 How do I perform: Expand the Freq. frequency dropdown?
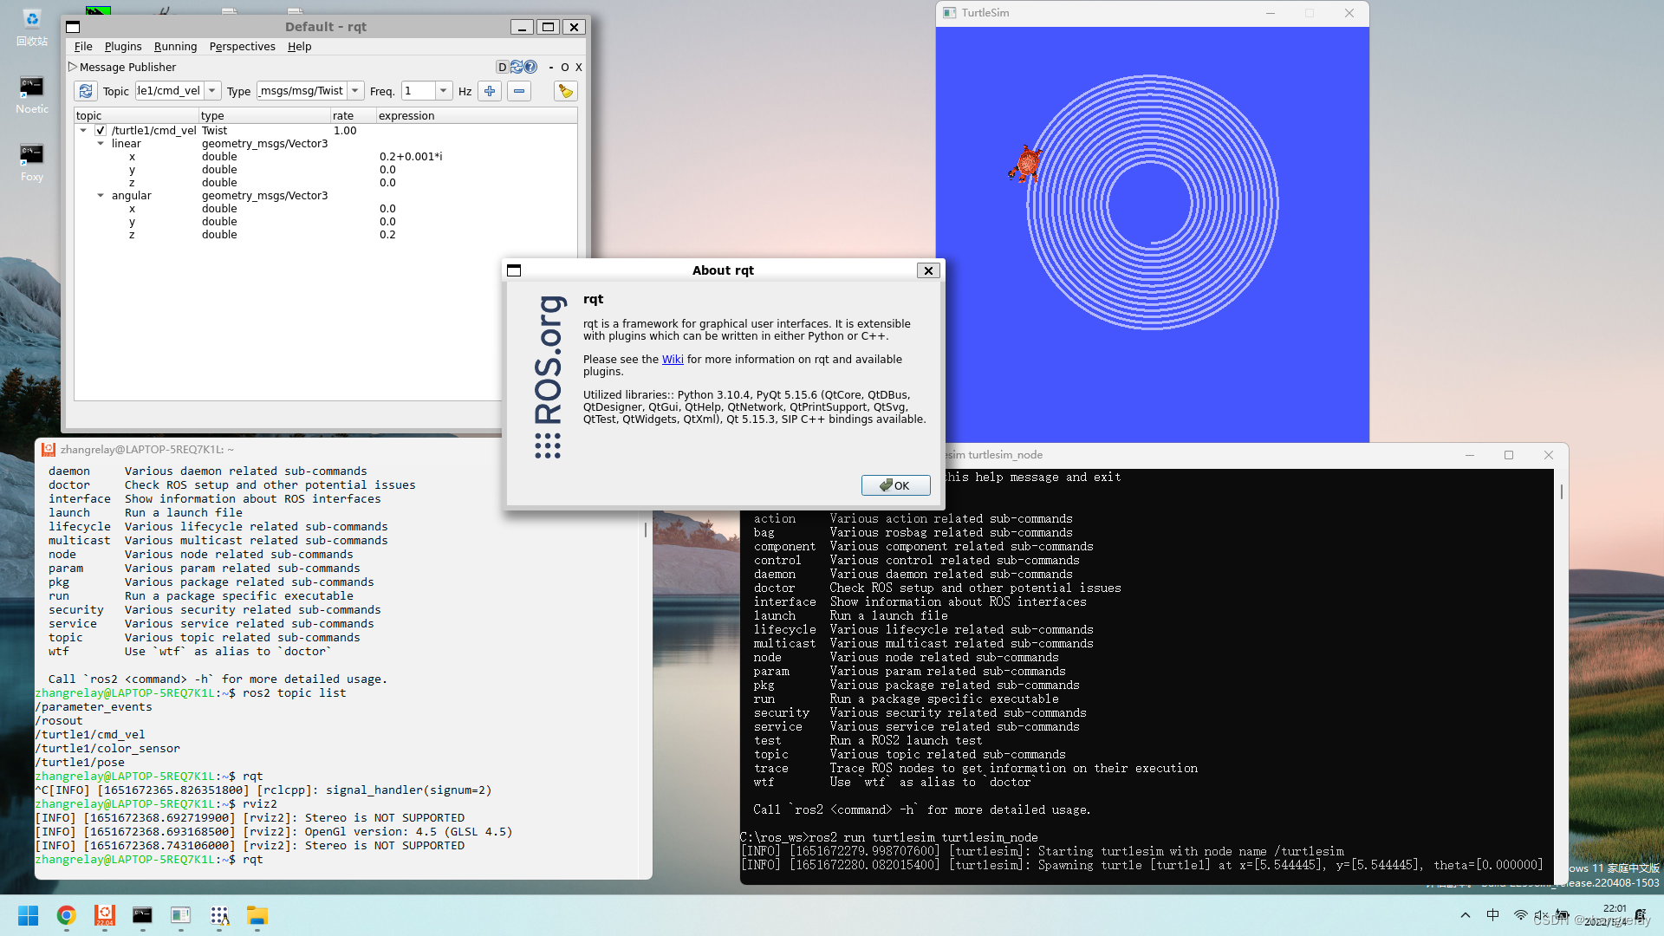444,90
